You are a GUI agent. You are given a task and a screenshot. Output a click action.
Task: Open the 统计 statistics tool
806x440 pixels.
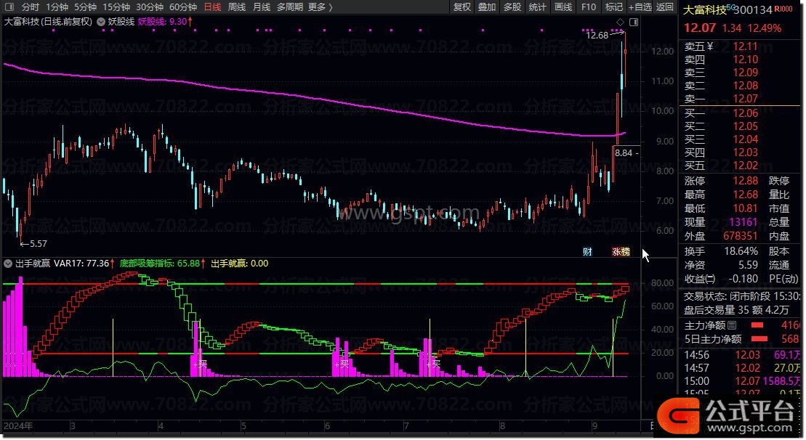pos(537,7)
